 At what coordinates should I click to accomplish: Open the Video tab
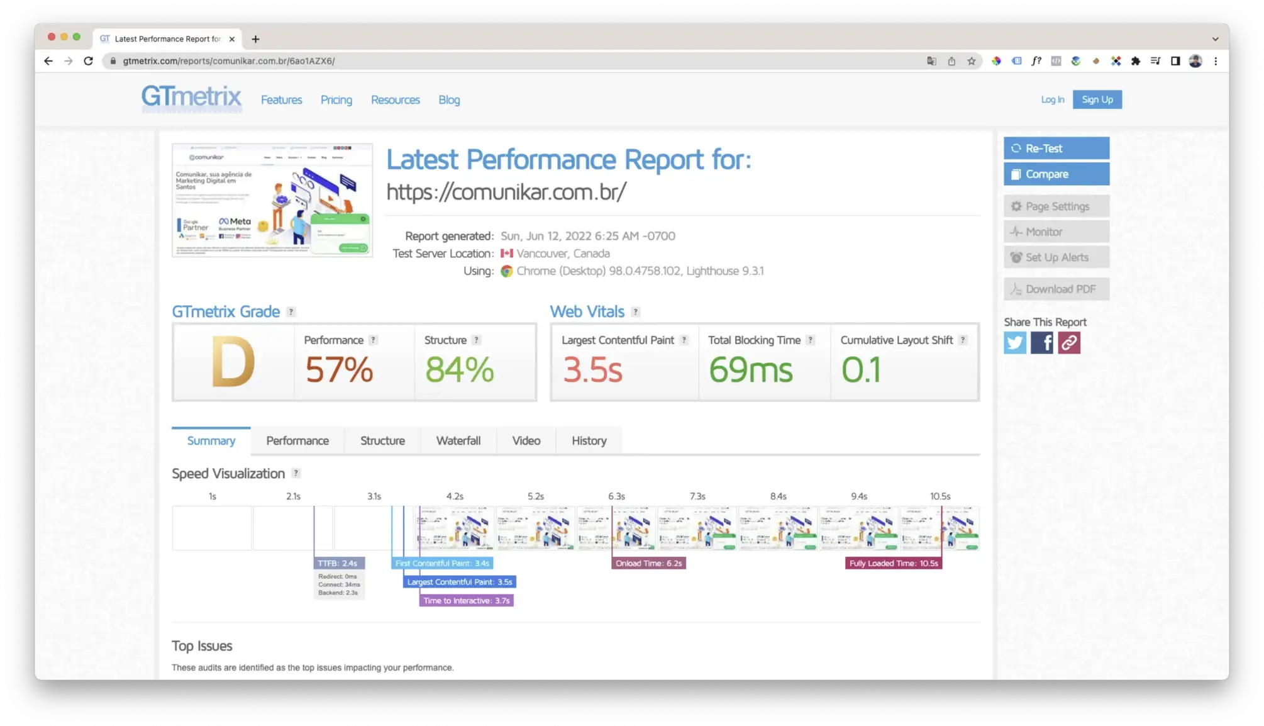click(526, 441)
